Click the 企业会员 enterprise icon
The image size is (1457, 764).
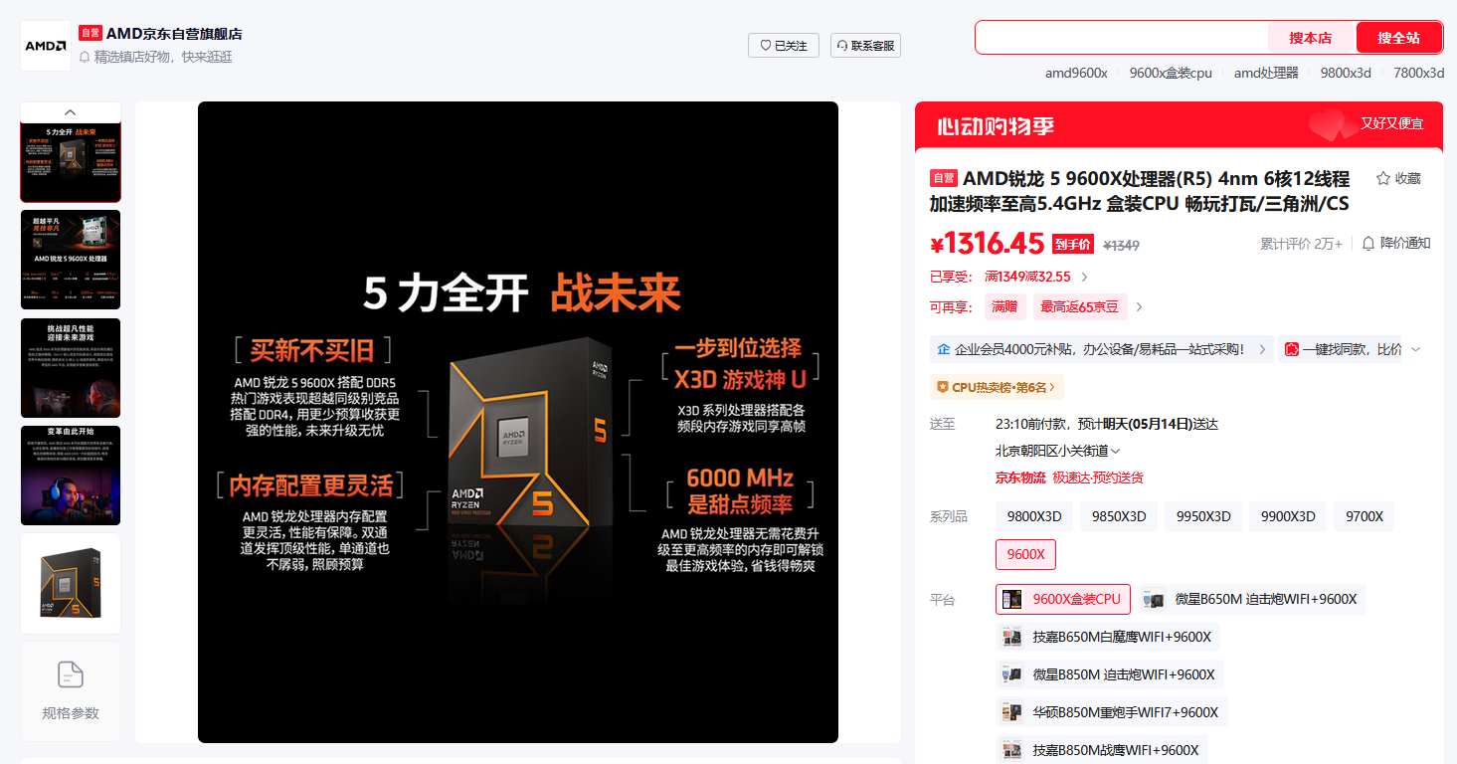coord(944,349)
